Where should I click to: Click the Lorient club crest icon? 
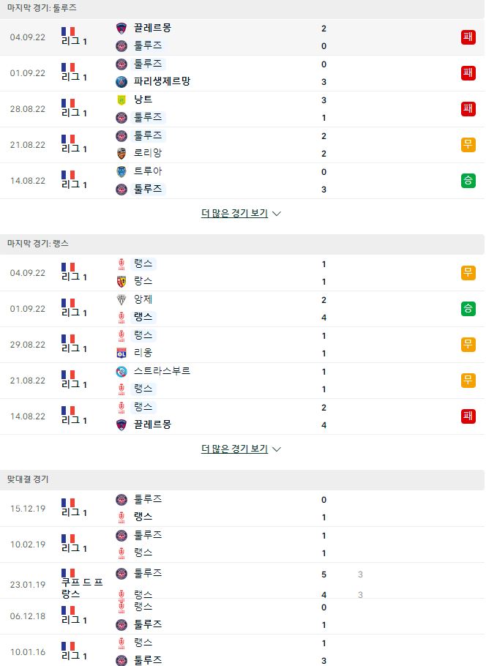click(121, 154)
